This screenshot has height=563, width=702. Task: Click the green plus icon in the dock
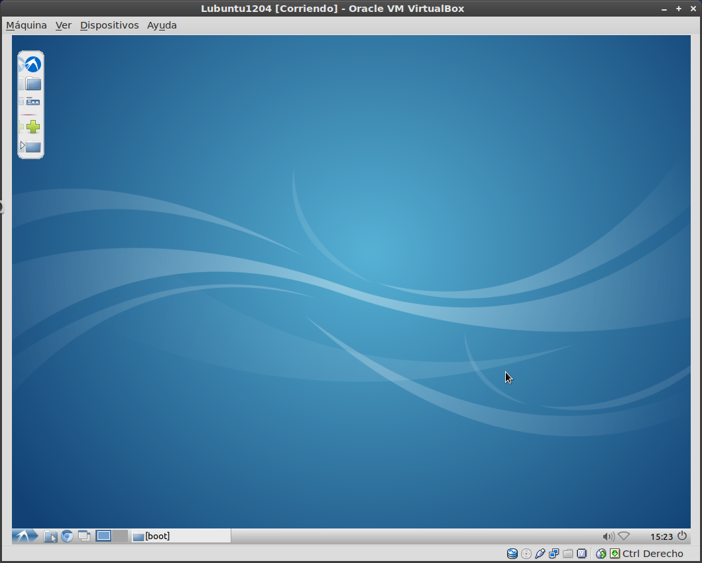click(32, 127)
